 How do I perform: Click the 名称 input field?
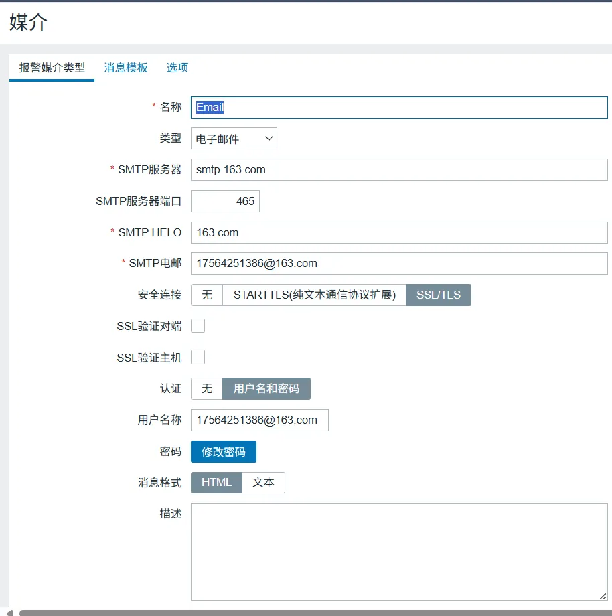point(399,108)
